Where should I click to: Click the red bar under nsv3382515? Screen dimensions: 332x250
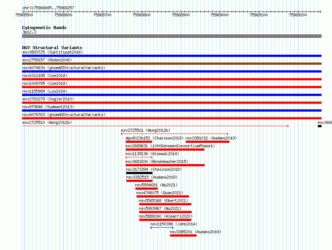click(139, 181)
